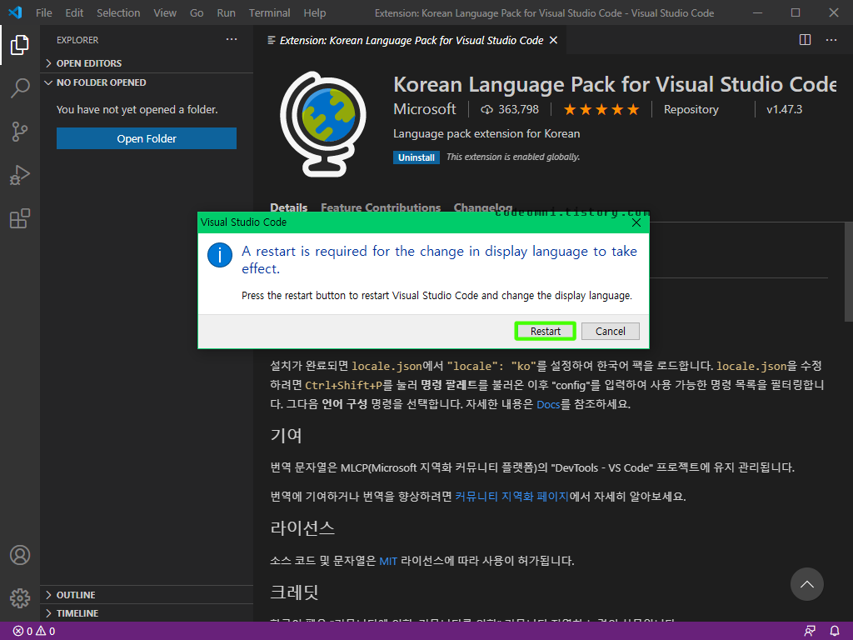Screen dimensions: 853x640
Task: Open the Accounts icon in activity bar
Action: tap(20, 555)
